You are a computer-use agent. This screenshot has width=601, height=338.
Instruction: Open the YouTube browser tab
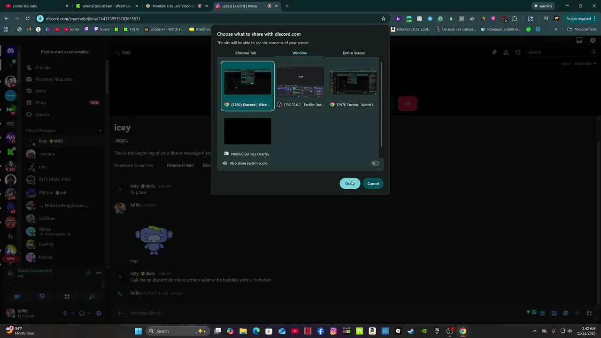click(38, 6)
